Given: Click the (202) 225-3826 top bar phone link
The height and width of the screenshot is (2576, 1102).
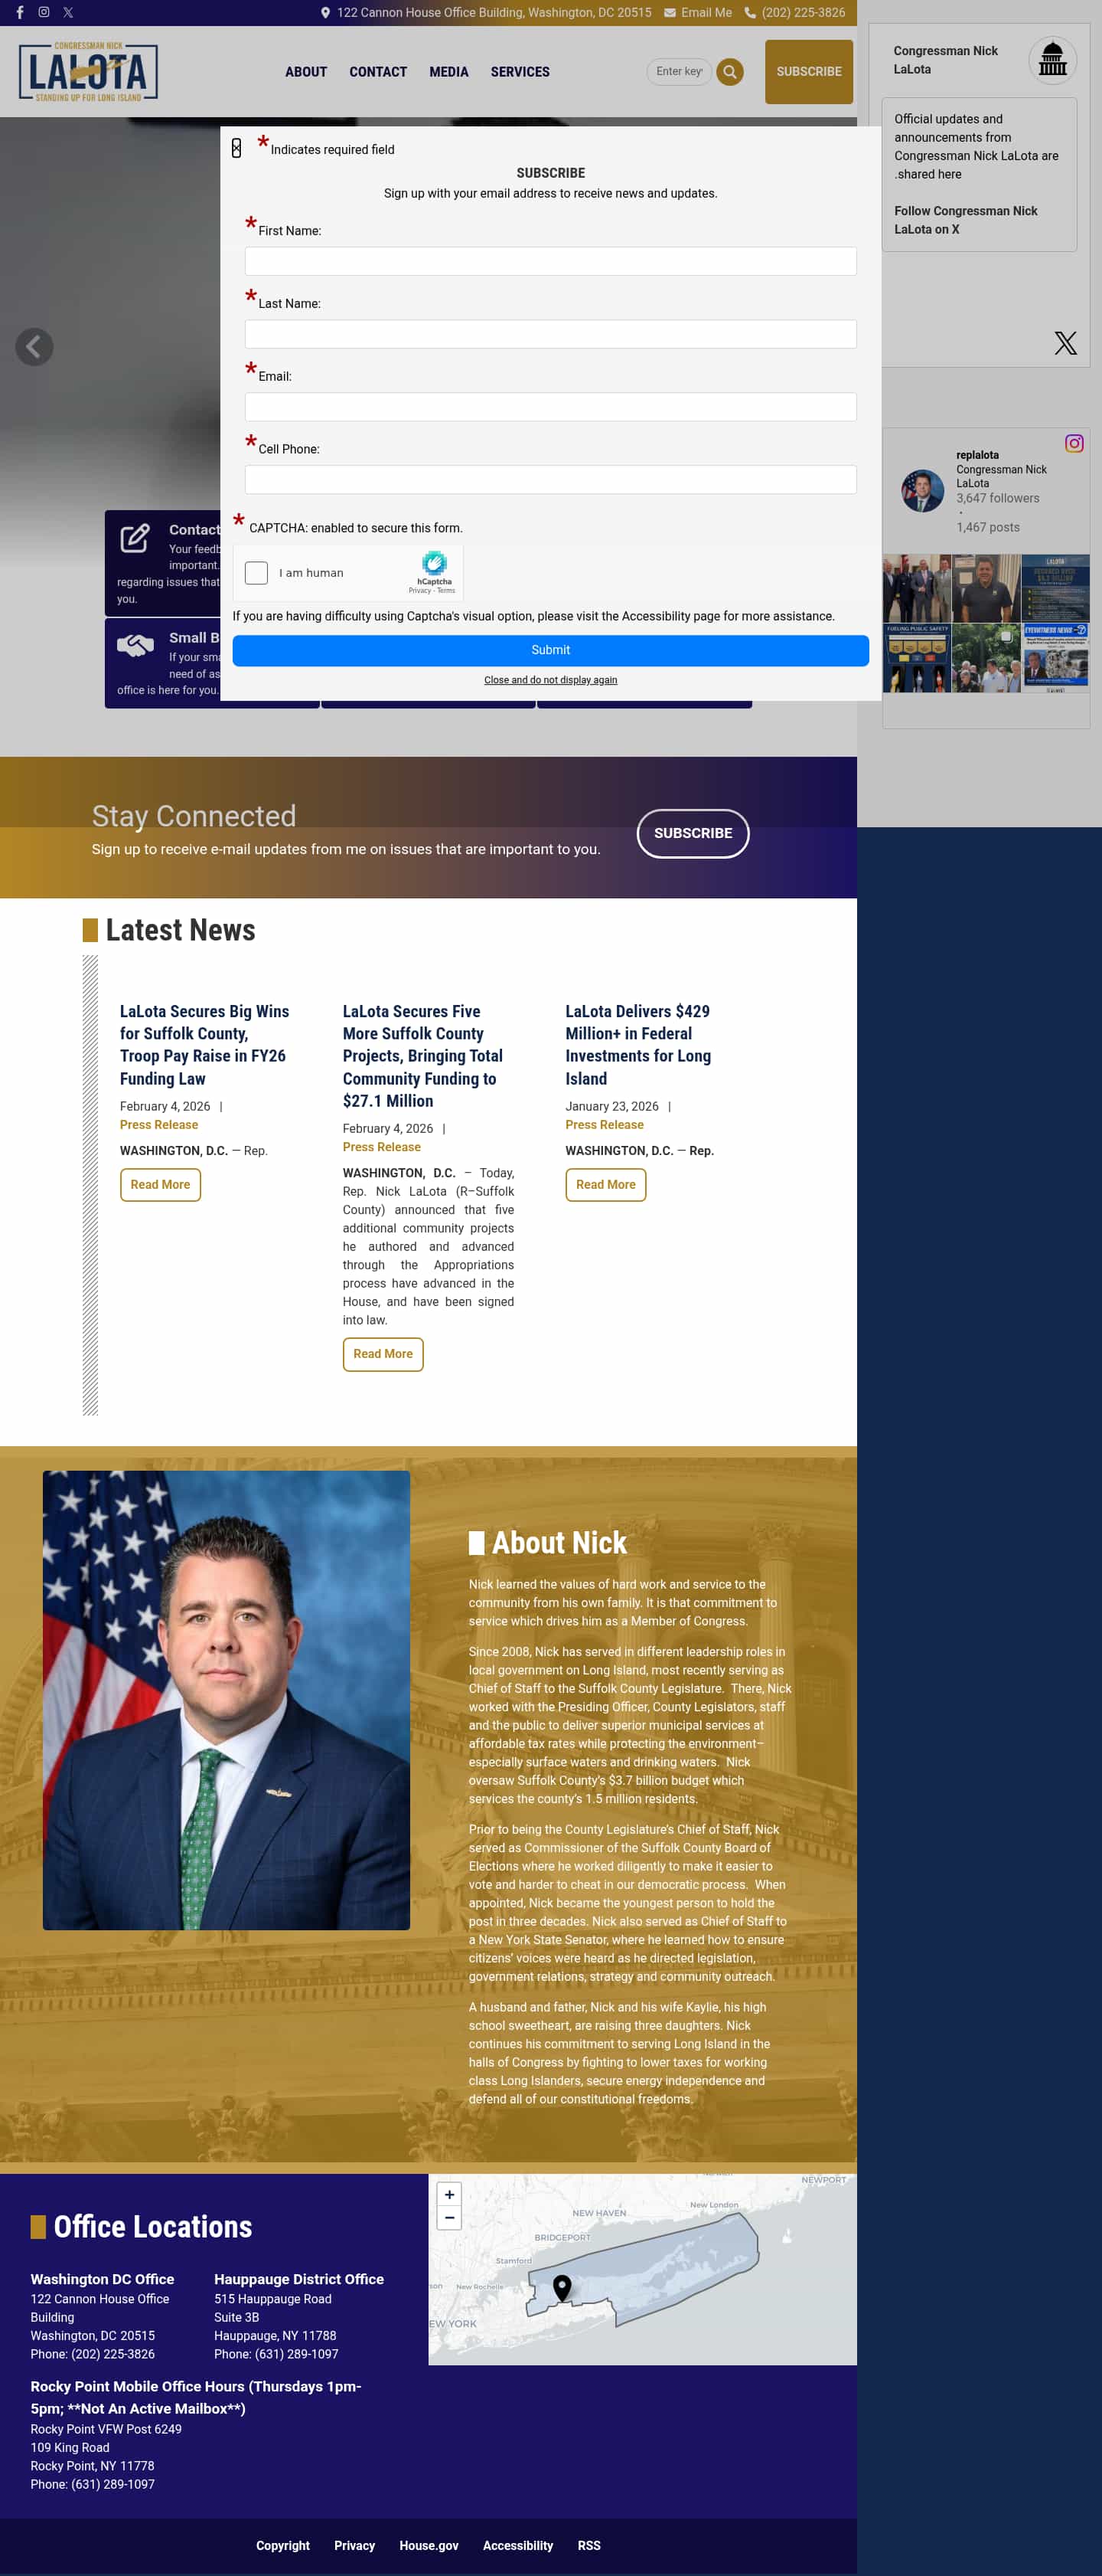Looking at the screenshot, I should 802,13.
